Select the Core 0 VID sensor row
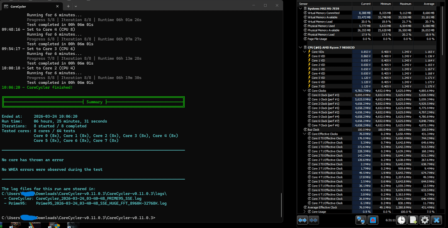Image resolution: width=448 pixels, height=228 pixels. [319, 56]
